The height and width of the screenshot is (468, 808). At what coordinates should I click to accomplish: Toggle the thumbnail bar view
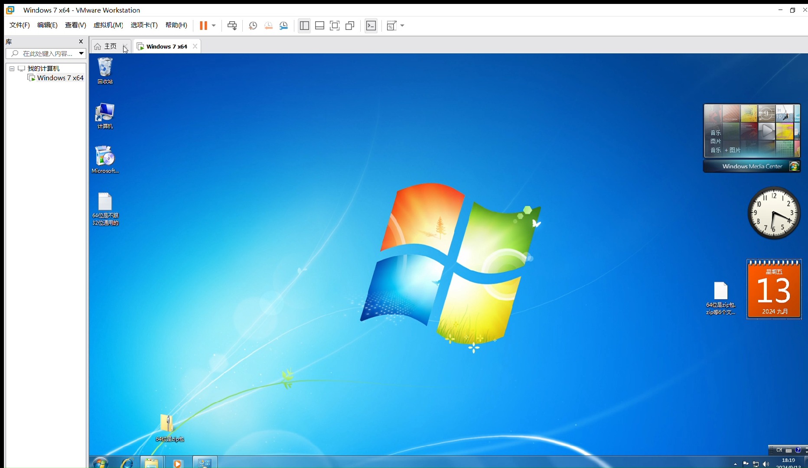[319, 26]
